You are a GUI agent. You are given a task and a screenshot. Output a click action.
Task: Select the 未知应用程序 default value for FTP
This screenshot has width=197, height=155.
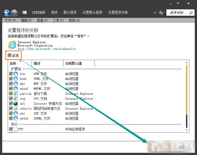click(x=75, y=129)
